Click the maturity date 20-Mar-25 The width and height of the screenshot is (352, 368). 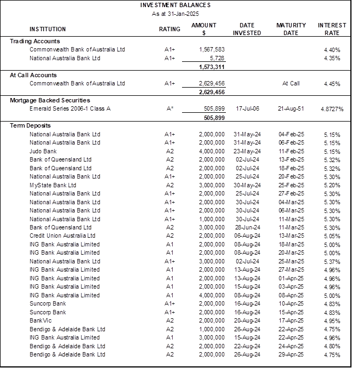pyautogui.click(x=291, y=252)
